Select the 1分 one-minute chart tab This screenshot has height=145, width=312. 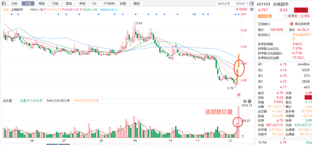click(94, 3)
